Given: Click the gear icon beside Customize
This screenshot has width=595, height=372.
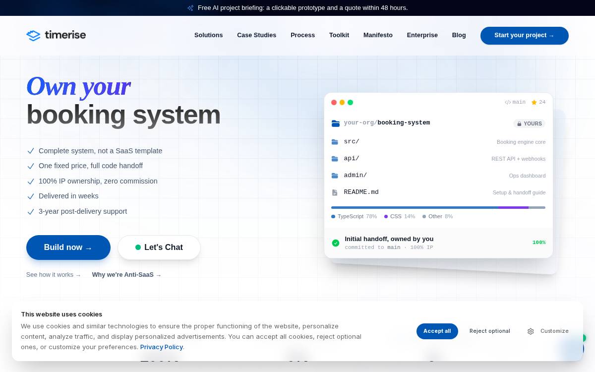Looking at the screenshot, I should [x=531, y=331].
